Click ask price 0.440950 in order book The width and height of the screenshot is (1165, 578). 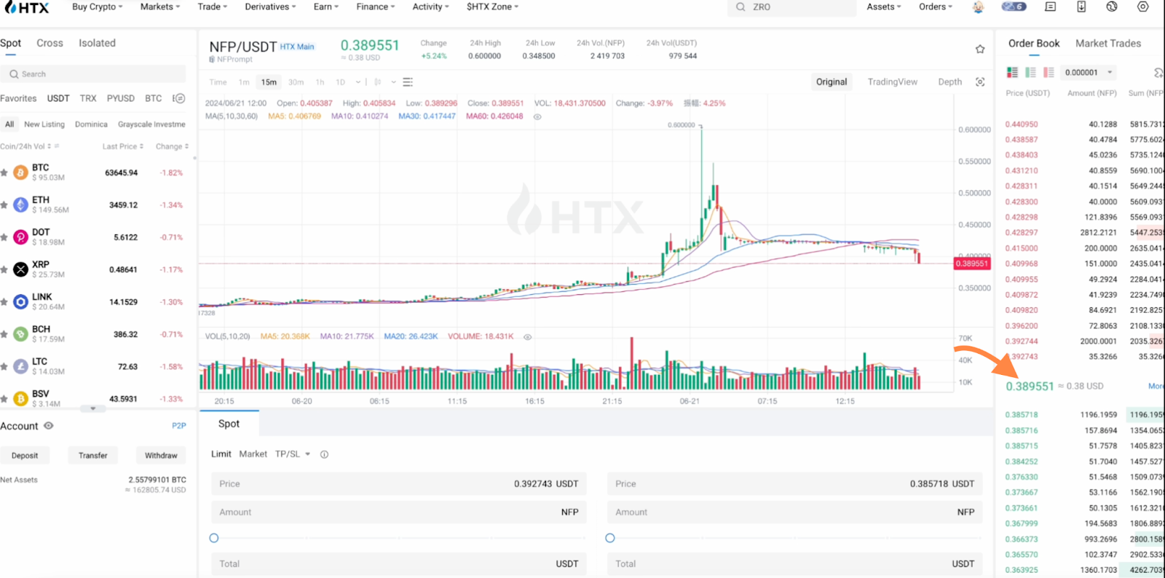(x=1022, y=124)
